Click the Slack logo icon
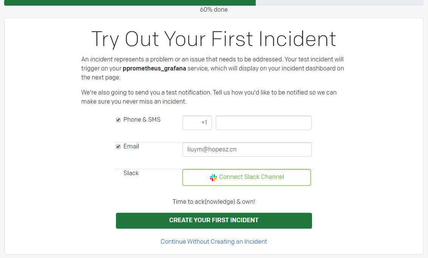428x258 pixels. click(x=213, y=177)
